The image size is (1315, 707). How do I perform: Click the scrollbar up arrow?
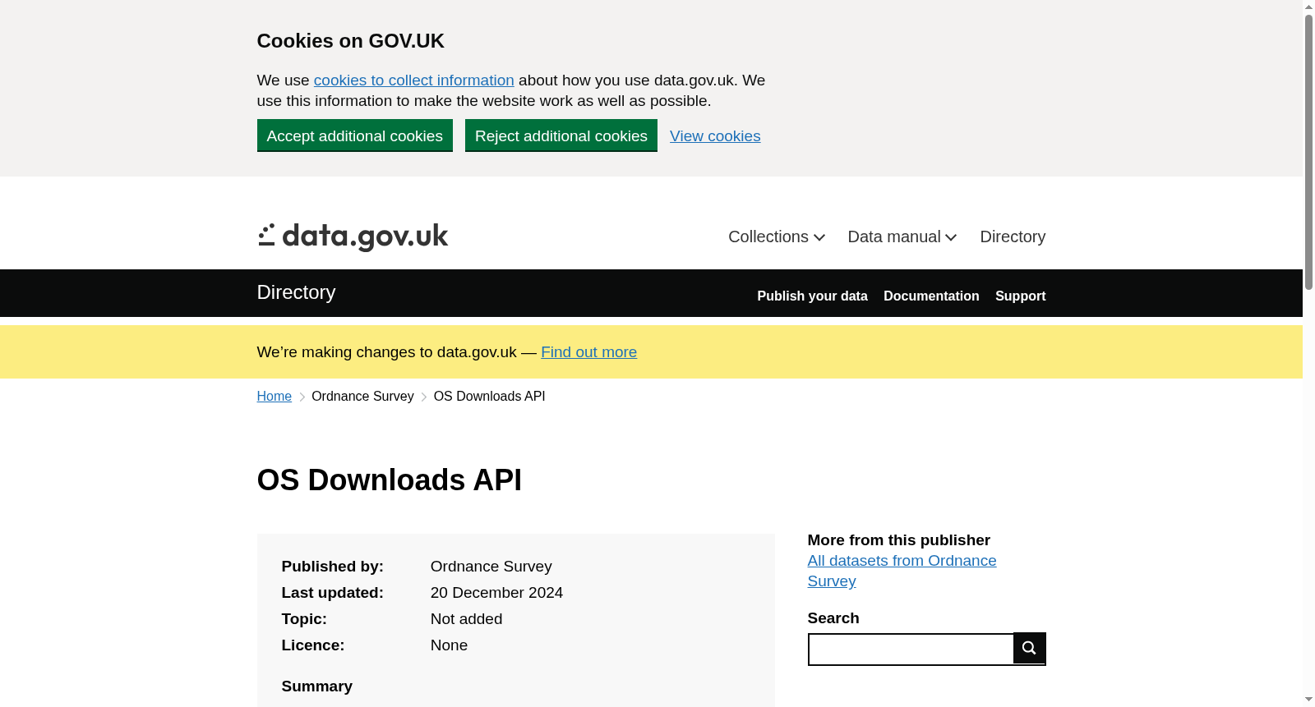tap(1308, 7)
